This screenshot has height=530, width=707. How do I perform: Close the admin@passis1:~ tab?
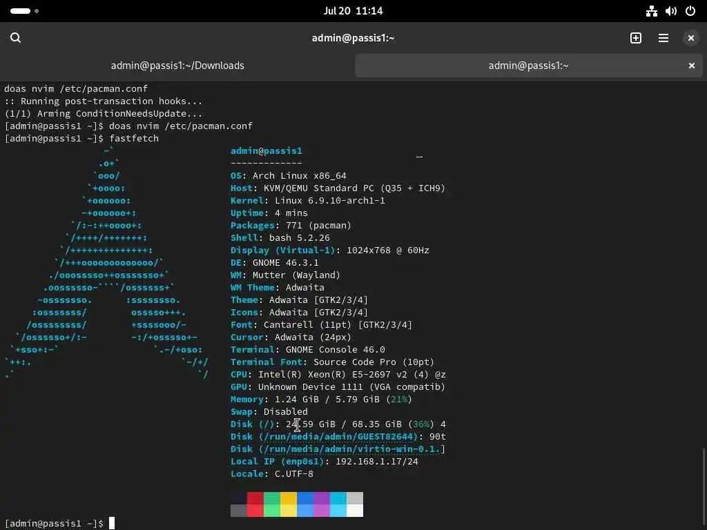[x=692, y=66]
